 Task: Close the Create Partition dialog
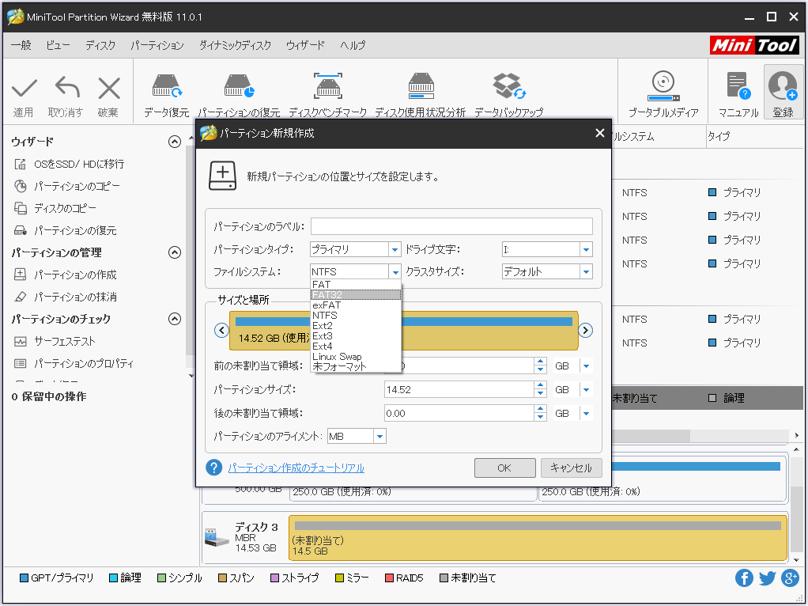(600, 133)
